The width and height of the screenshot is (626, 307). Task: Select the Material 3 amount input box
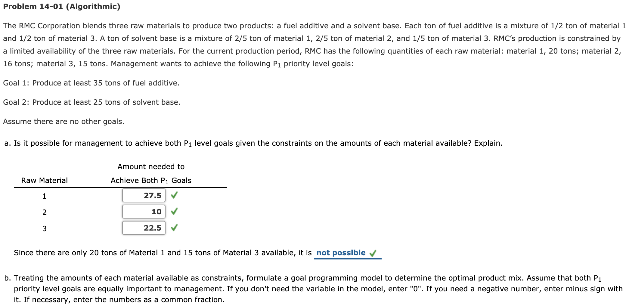tap(144, 228)
